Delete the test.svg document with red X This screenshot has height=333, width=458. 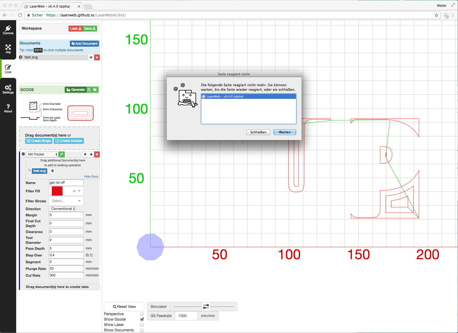tap(97, 57)
